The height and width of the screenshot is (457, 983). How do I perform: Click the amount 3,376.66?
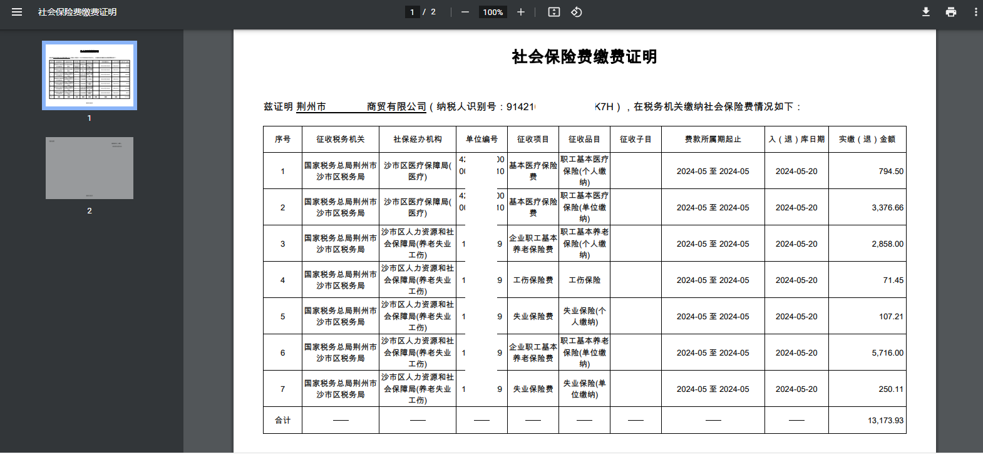pyautogui.click(x=888, y=207)
